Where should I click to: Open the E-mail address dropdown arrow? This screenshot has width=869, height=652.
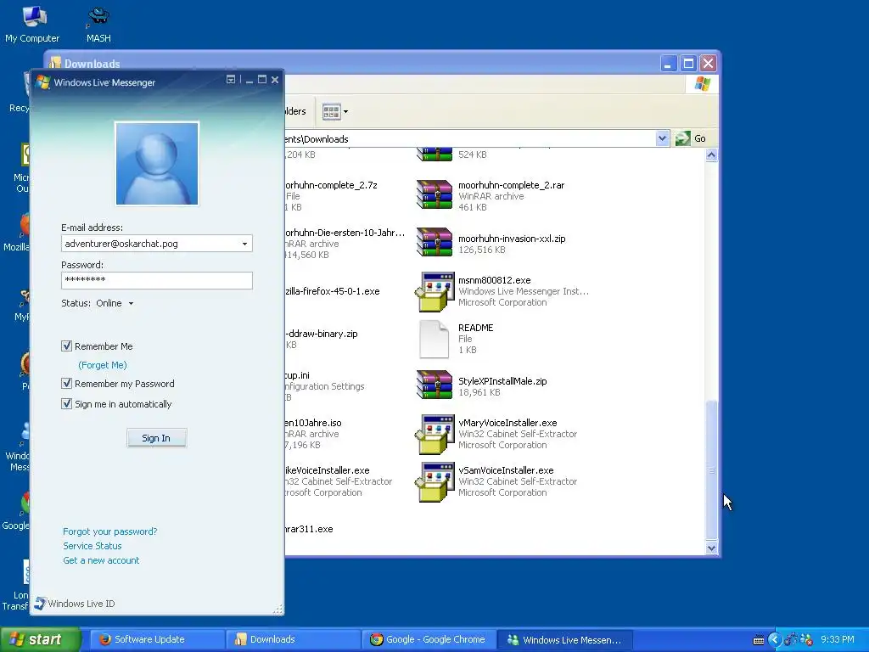(x=244, y=244)
